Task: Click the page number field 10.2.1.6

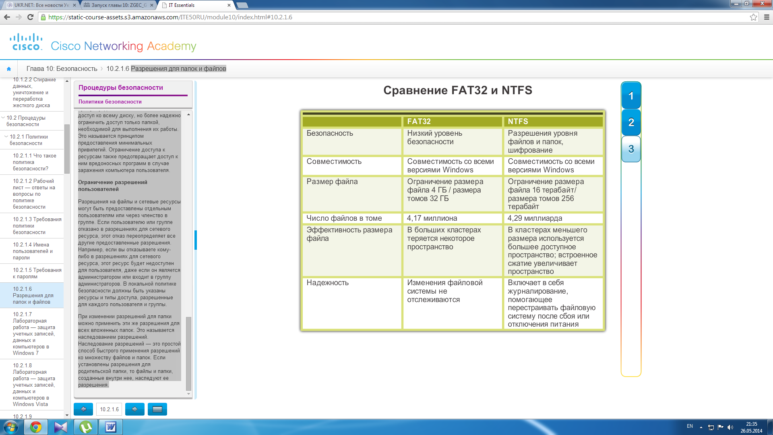Action: click(x=109, y=409)
